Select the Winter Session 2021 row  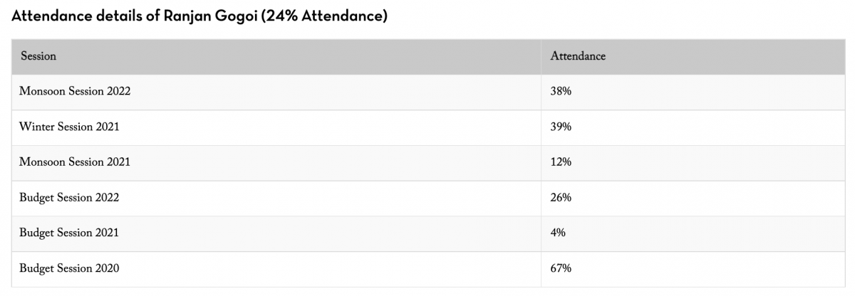(x=69, y=127)
